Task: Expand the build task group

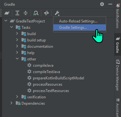Action: 17,34
